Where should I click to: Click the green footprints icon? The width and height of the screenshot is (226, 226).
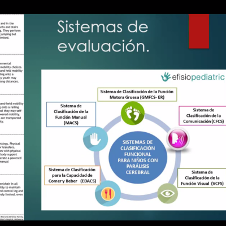click(x=133, y=113)
